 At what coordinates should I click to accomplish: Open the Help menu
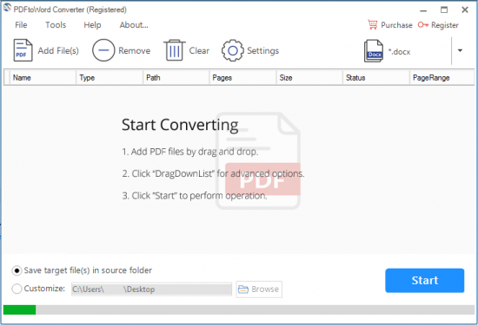tap(92, 25)
